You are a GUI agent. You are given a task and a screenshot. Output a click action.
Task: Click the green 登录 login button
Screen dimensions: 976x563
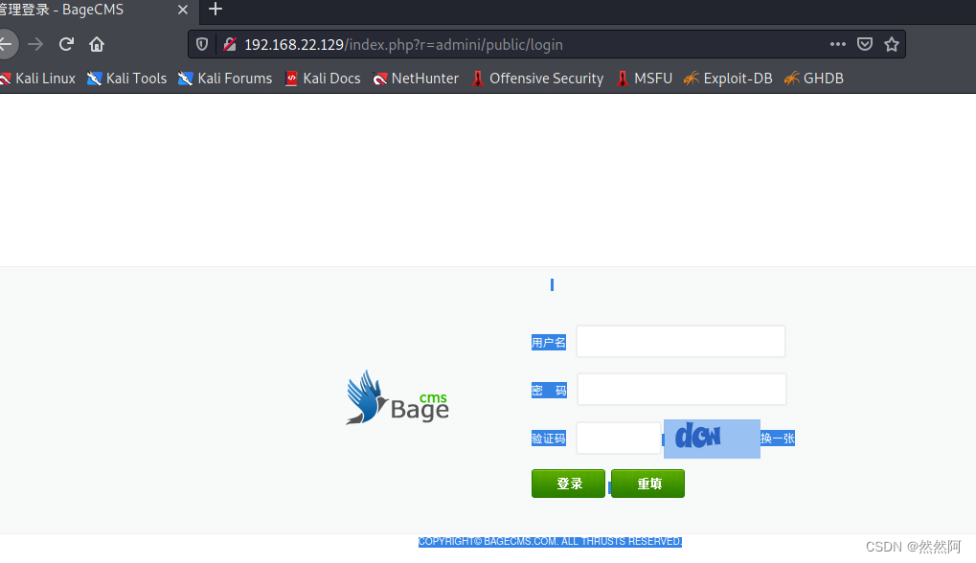tap(568, 484)
